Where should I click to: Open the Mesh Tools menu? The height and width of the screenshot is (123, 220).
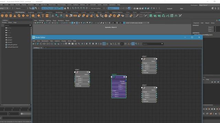tap(52, 5)
